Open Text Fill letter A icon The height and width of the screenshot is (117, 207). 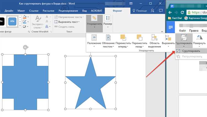(47, 17)
